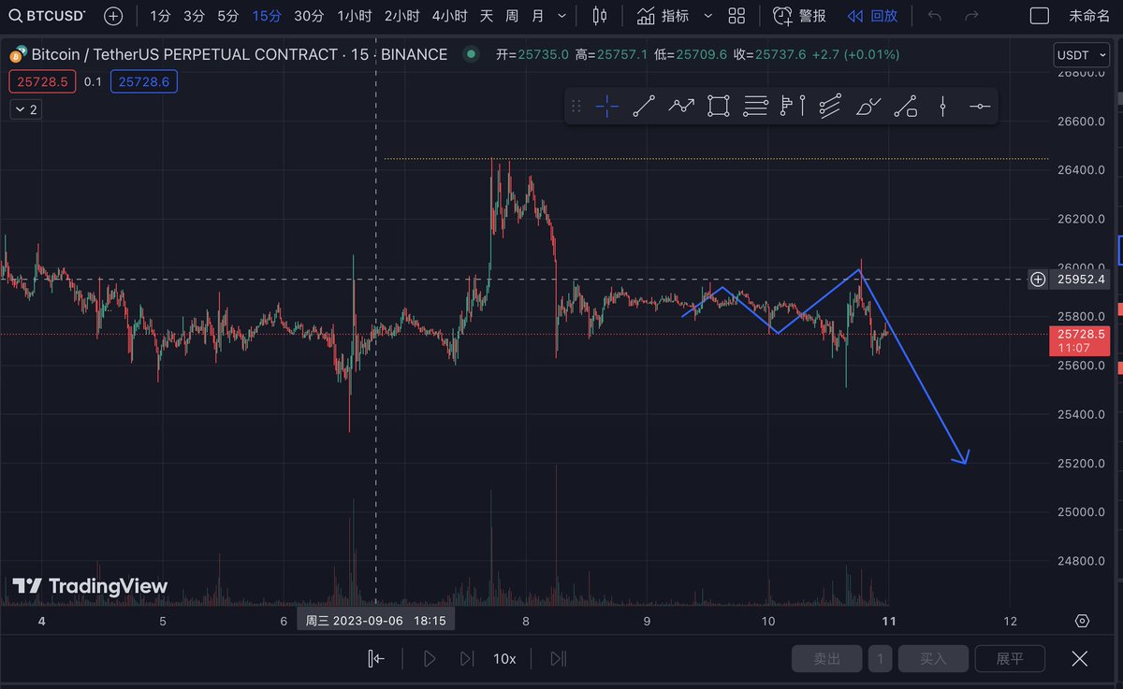The width and height of the screenshot is (1123, 689).
Task: Click the plus icon beside 25952.4
Action: pyautogui.click(x=1038, y=279)
